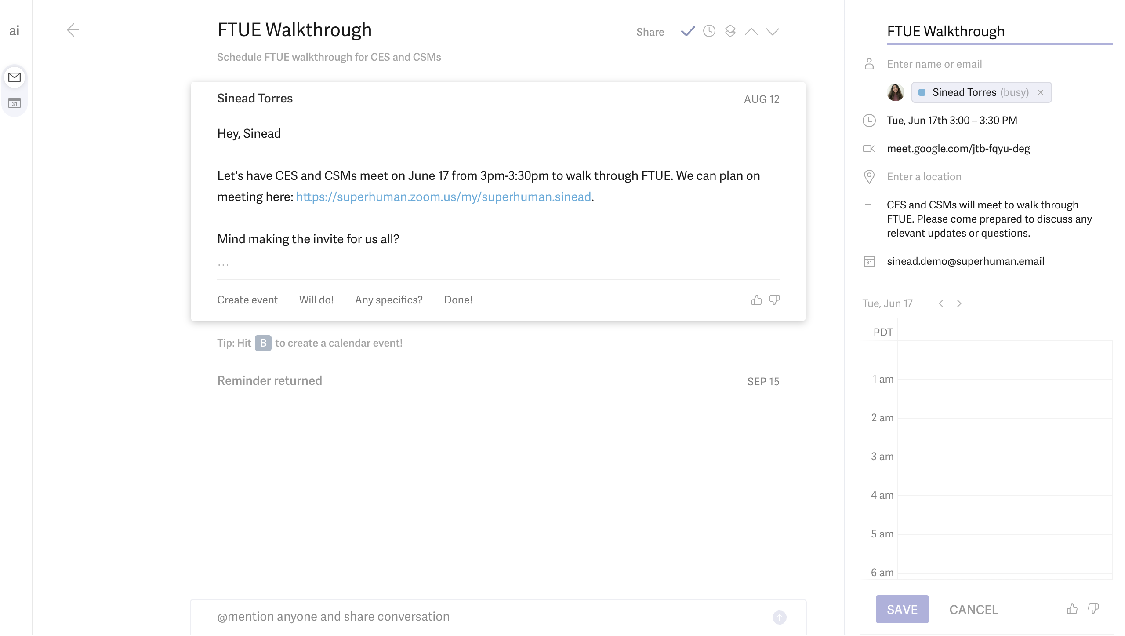
Task: Go back using the left arrow
Action: [x=73, y=30]
